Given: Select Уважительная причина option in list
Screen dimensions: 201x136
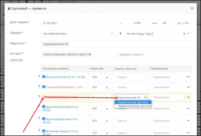Looking at the screenshot, I should pos(133,102).
